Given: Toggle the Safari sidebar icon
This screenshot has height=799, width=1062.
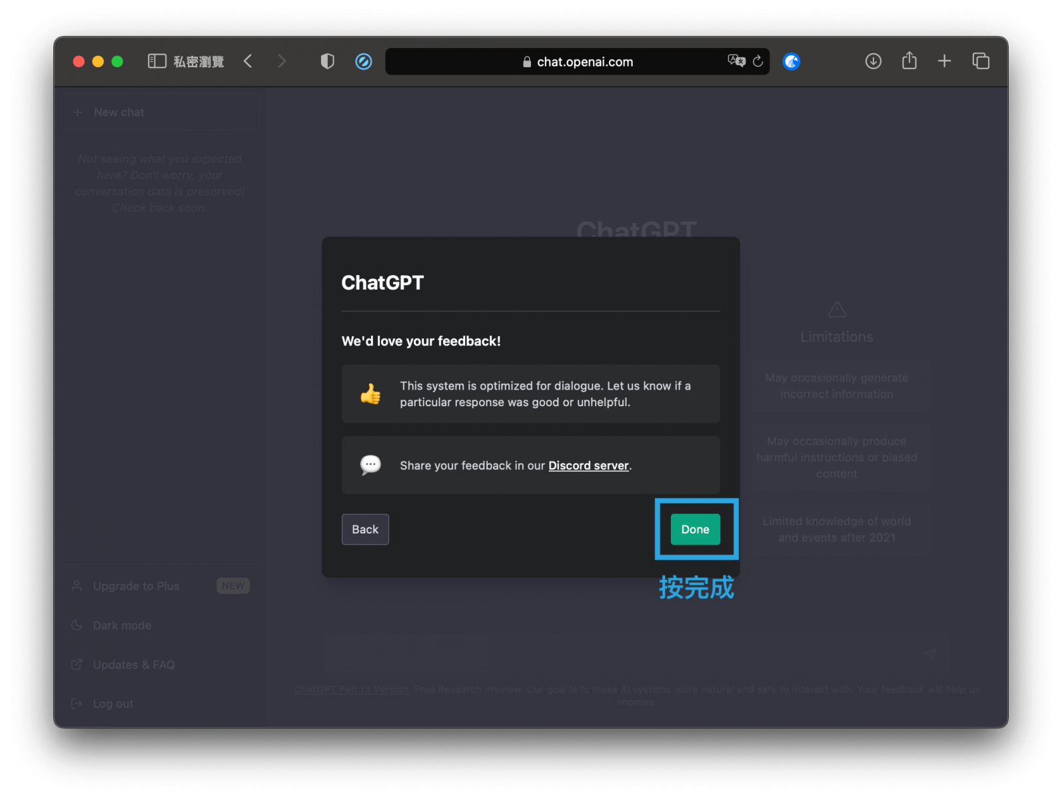Looking at the screenshot, I should point(157,61).
